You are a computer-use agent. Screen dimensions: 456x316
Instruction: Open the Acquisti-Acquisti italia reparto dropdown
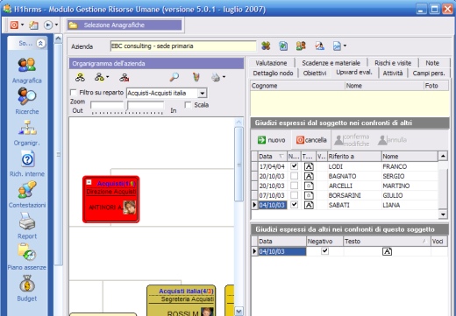[202, 93]
